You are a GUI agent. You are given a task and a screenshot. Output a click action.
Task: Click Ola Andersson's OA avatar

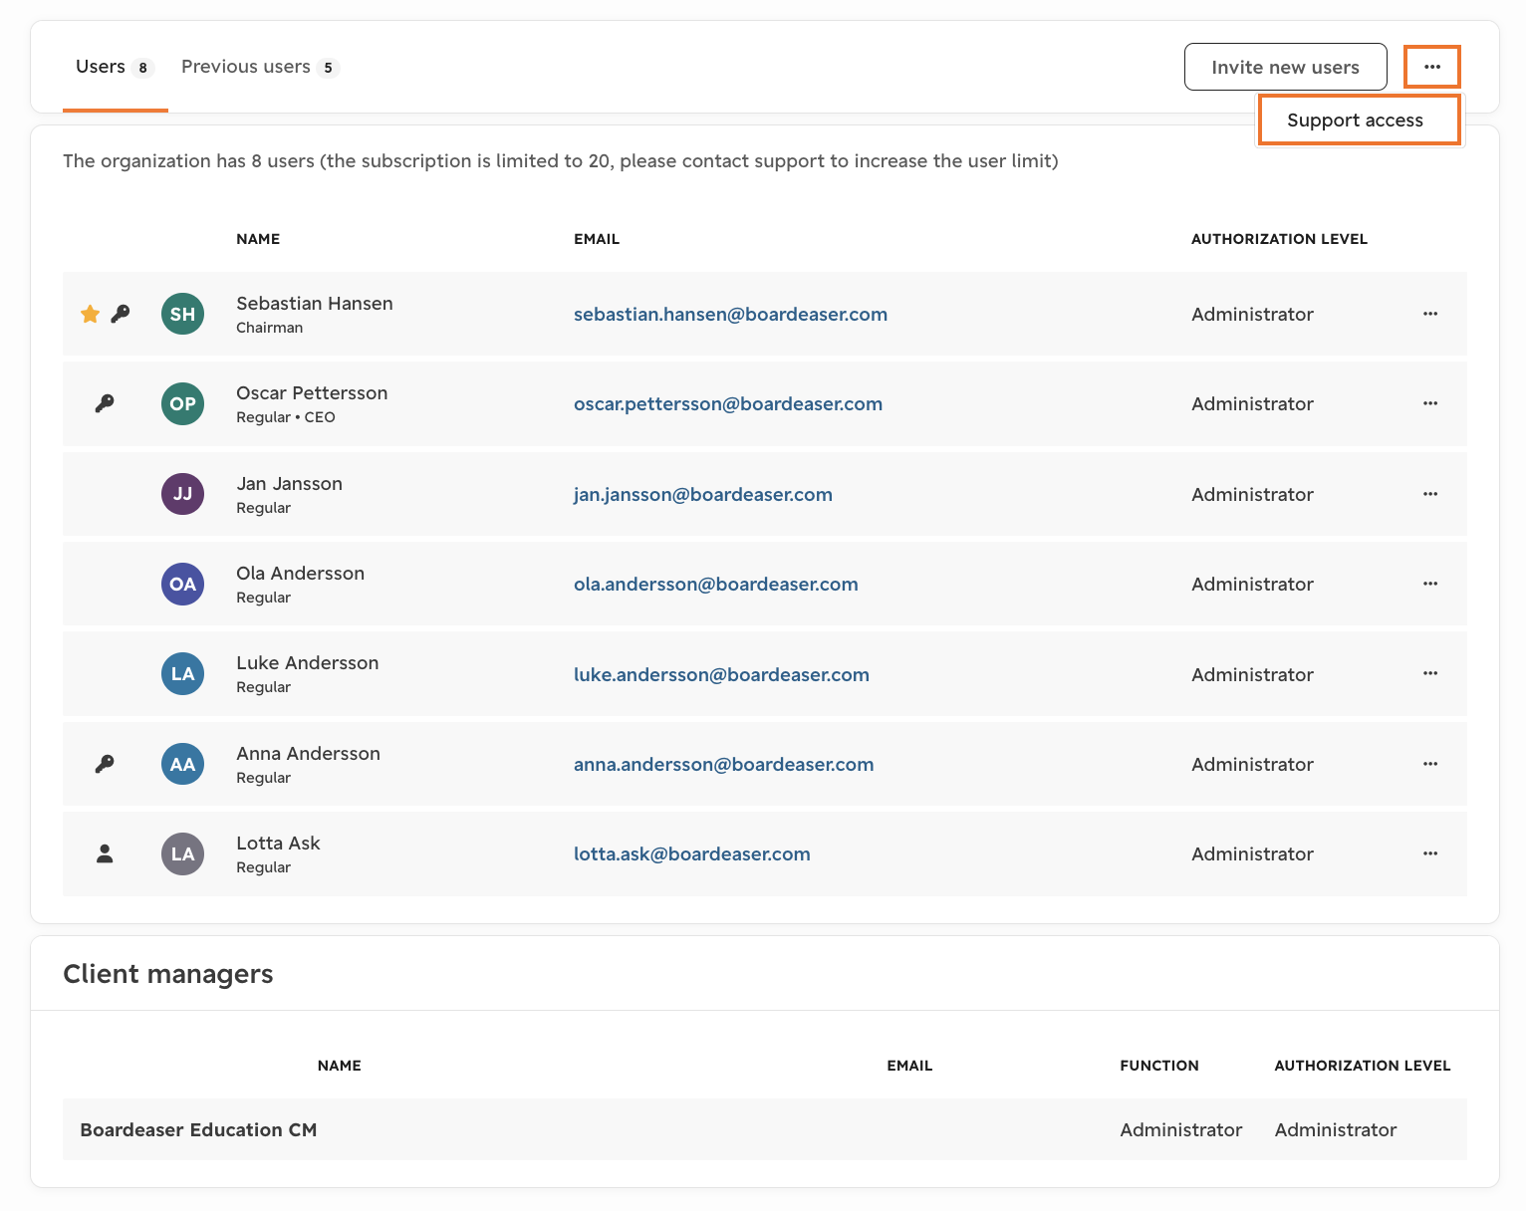183,584
